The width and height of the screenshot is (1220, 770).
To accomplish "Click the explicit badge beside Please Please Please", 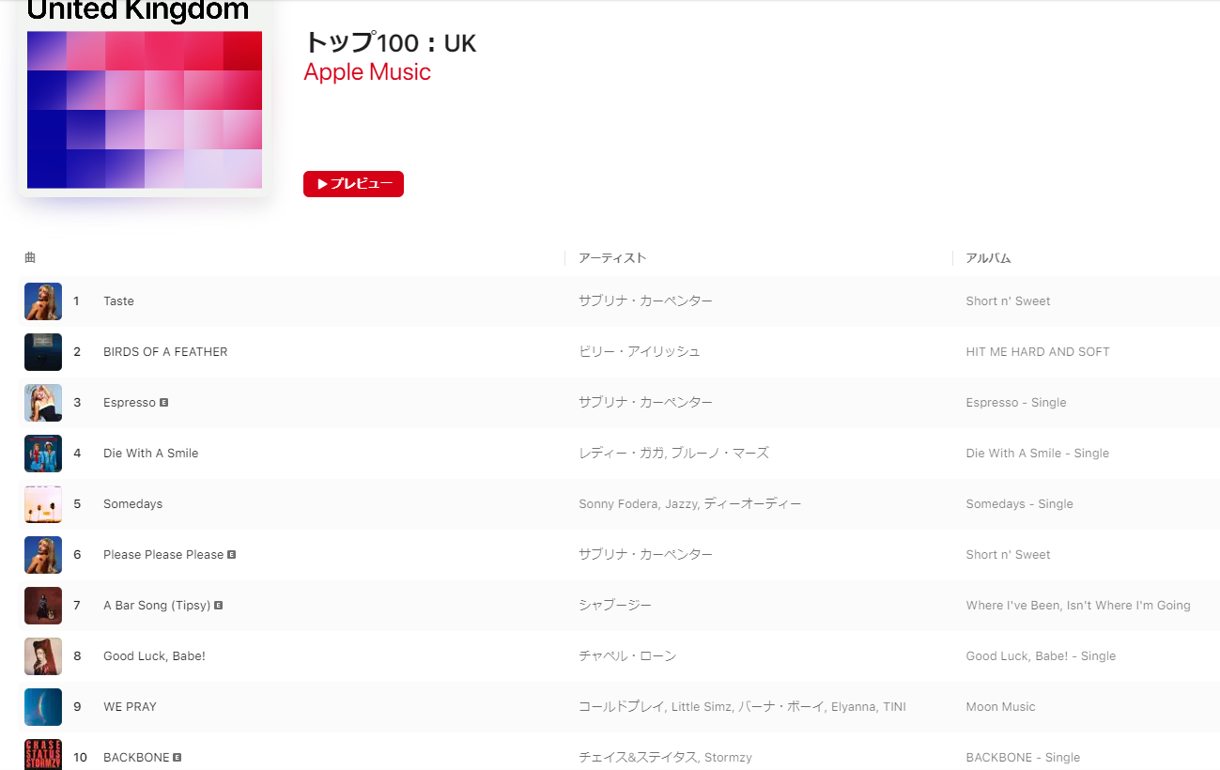I will point(232,554).
